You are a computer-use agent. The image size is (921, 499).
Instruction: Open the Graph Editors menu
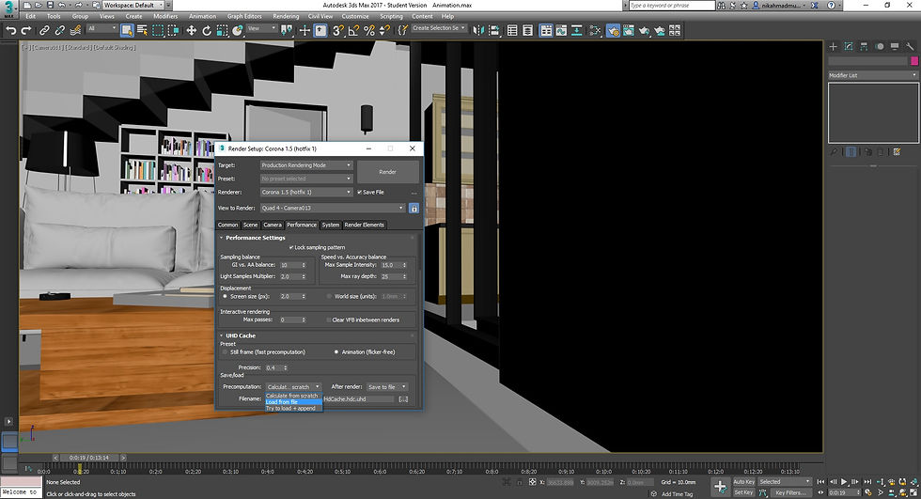click(244, 16)
